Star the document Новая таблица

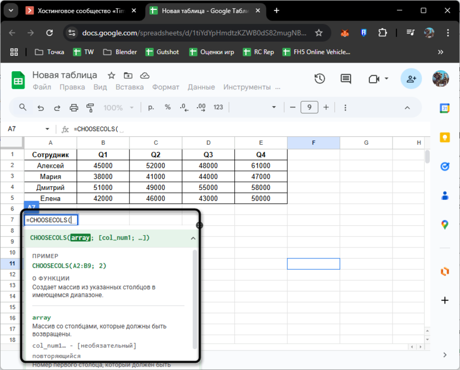[111, 76]
